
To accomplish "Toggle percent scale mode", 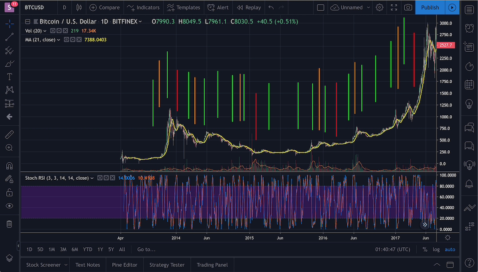I will 425,249.
